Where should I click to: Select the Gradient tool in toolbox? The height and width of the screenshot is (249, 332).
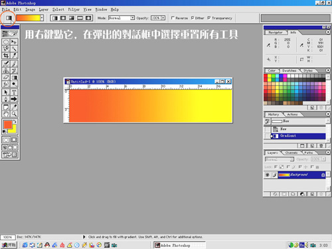point(14,78)
